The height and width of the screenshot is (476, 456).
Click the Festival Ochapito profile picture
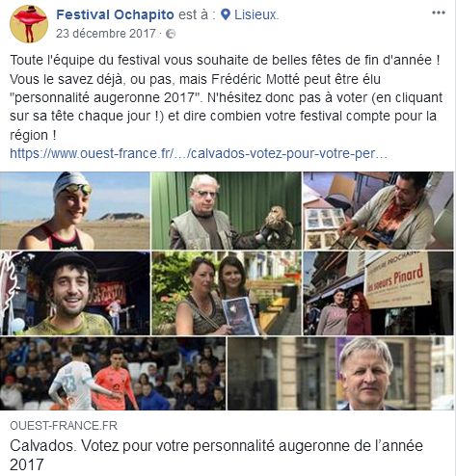[29, 24]
